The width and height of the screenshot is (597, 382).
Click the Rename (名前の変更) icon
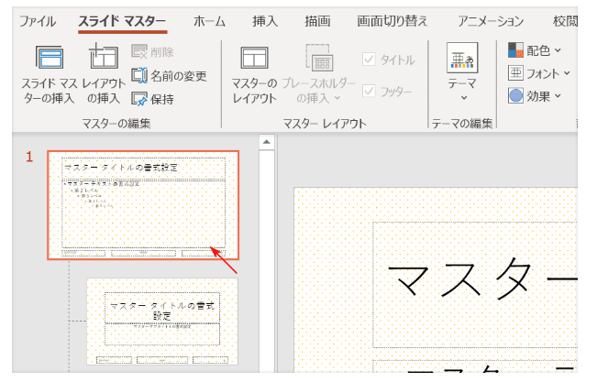pos(139,76)
